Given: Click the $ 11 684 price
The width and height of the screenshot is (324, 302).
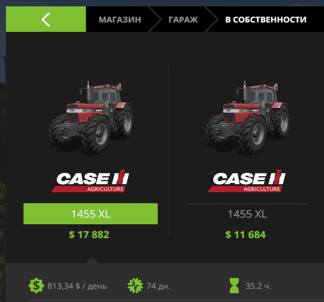Looking at the screenshot, I should 246,234.
